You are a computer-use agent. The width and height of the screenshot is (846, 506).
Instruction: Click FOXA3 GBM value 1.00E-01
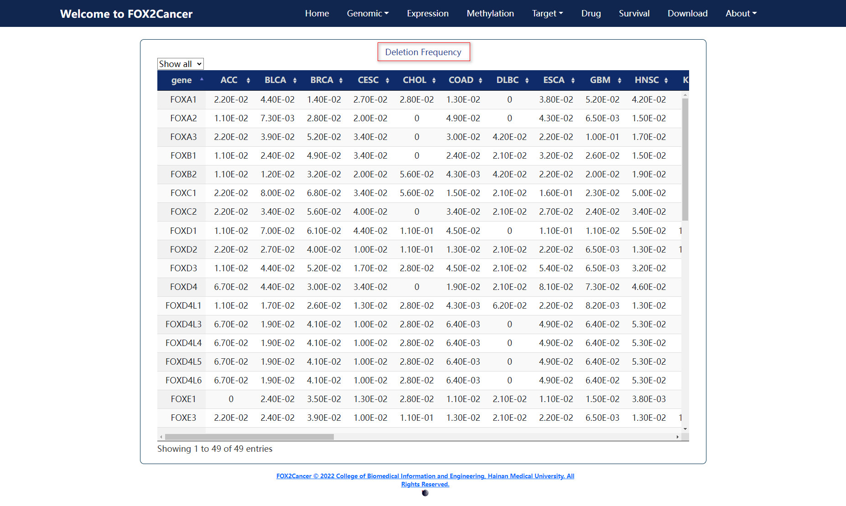(x=602, y=137)
